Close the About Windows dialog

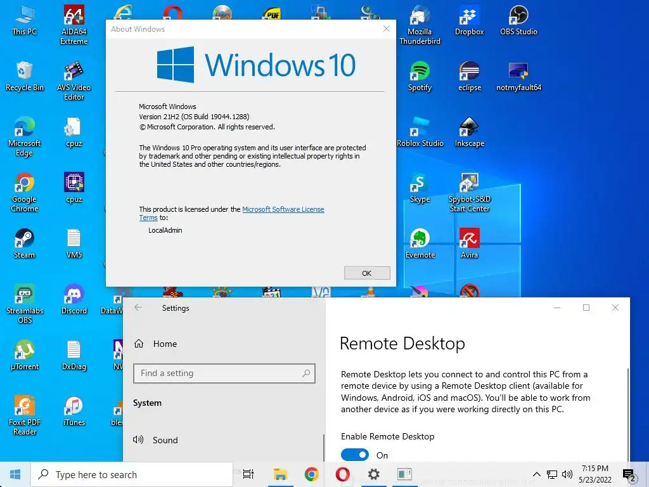(x=386, y=29)
